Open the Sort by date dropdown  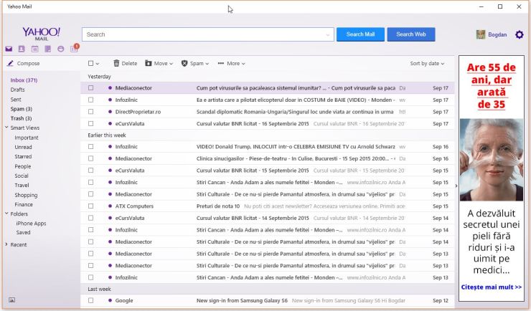pyautogui.click(x=427, y=63)
